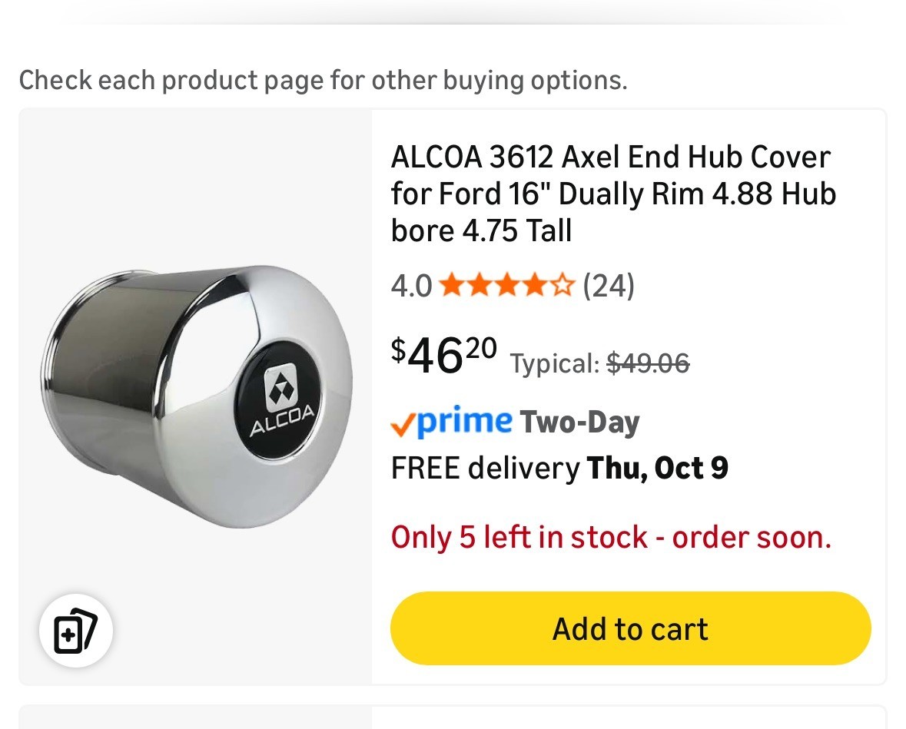Tap the save-to-list icon on the product image
The image size is (906, 729).
76,630
